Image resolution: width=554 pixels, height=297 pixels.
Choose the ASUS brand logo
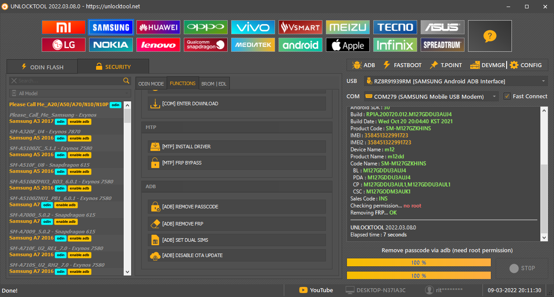(443, 27)
